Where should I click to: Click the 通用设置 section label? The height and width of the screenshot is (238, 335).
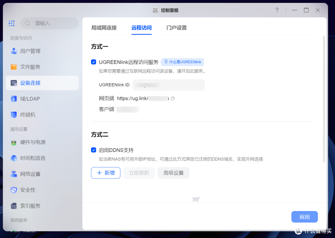pos(19,129)
